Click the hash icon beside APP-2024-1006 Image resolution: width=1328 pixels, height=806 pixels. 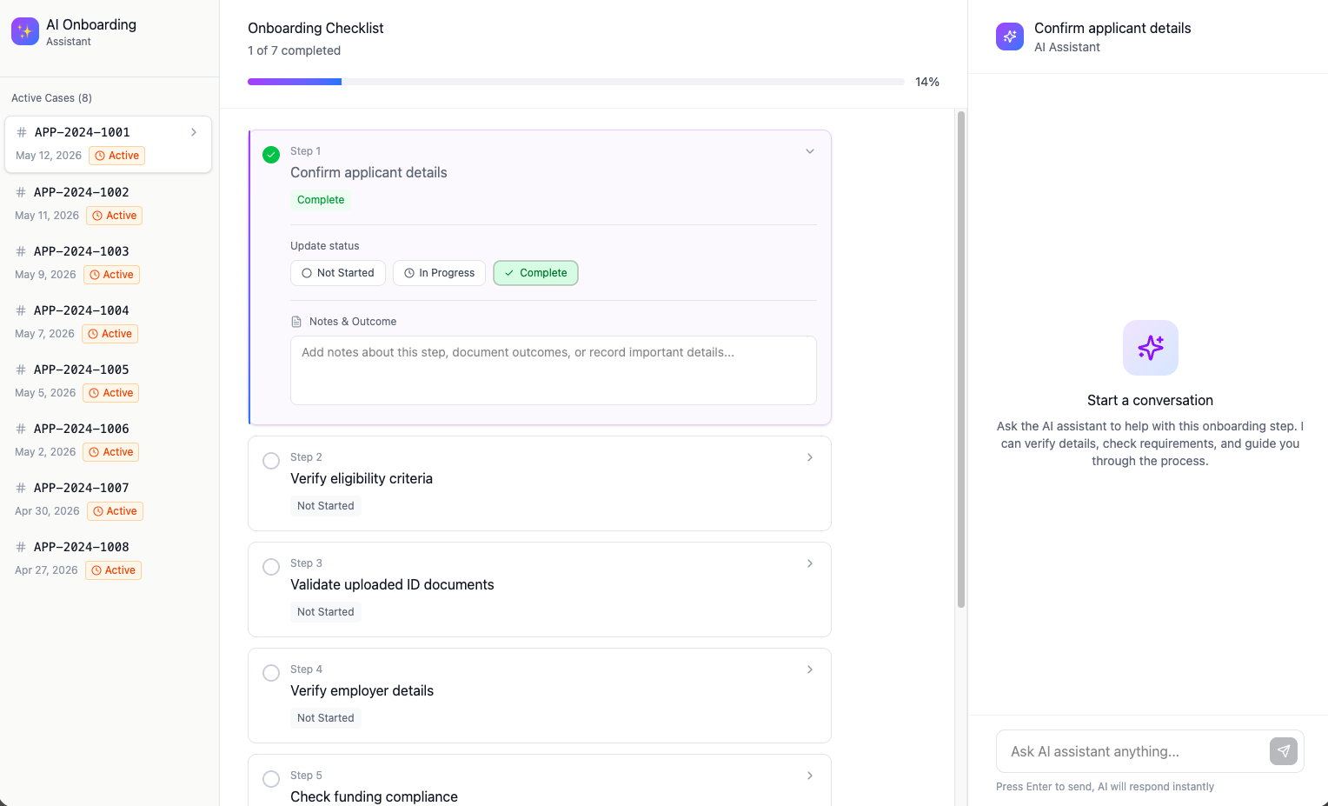click(21, 429)
